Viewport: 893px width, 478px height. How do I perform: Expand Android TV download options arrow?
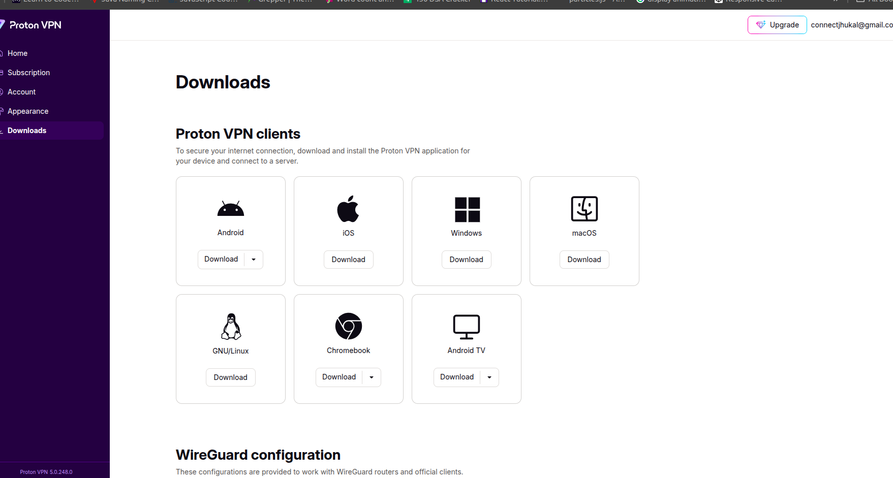click(x=489, y=377)
